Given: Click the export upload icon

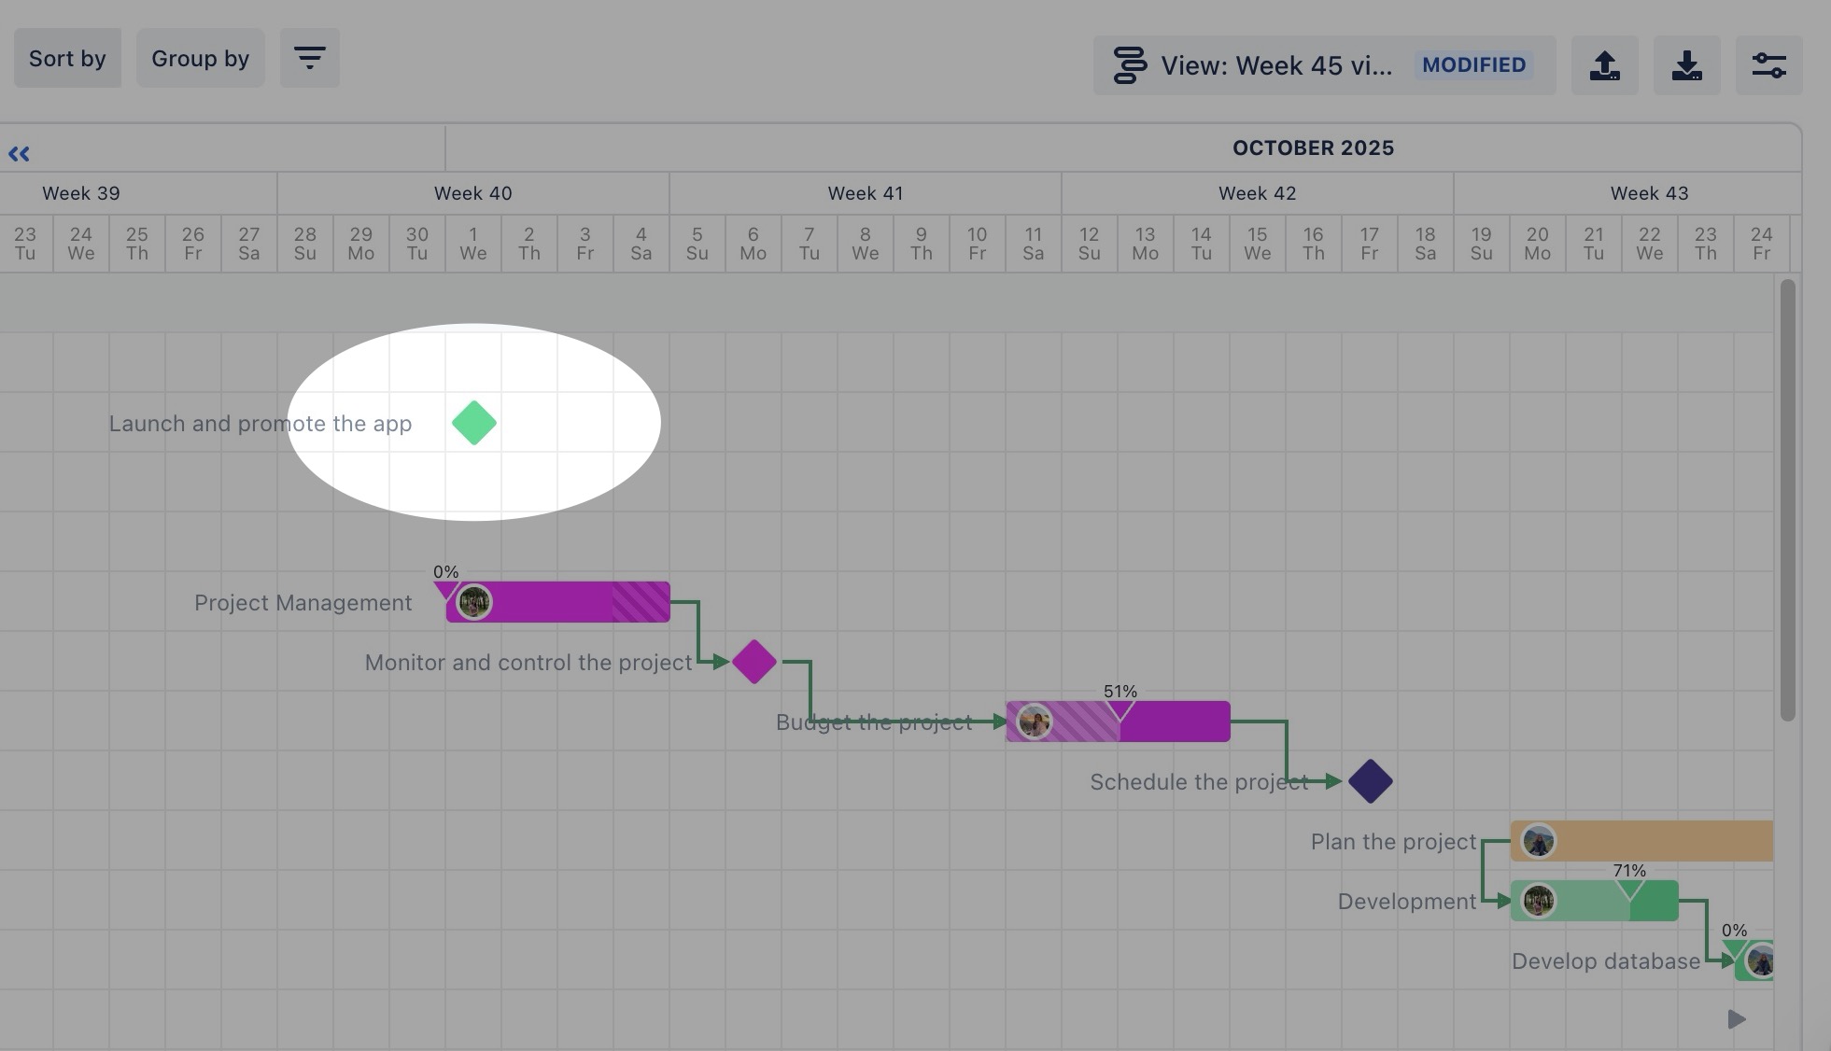Looking at the screenshot, I should click(1604, 65).
